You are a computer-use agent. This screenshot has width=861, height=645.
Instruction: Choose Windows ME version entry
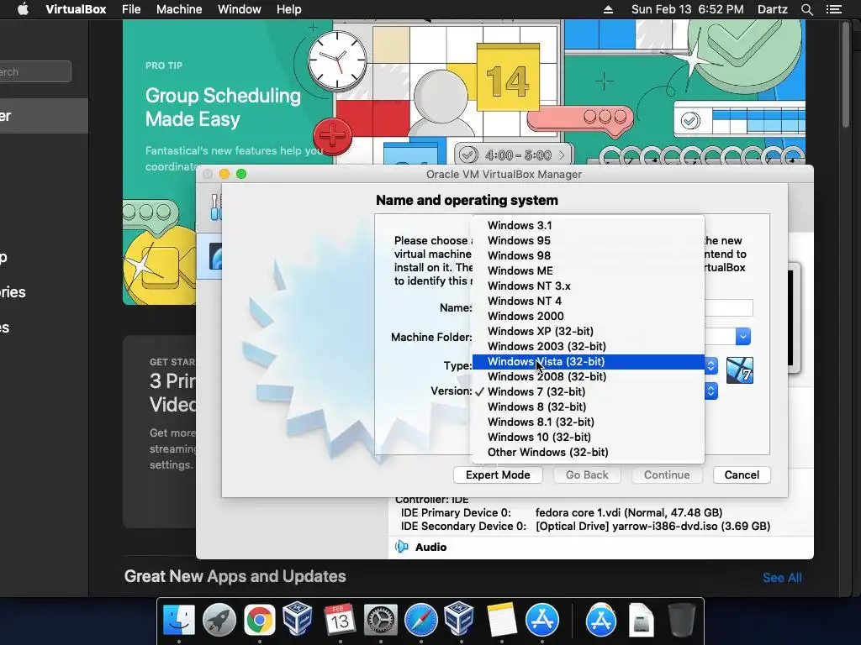(588, 270)
